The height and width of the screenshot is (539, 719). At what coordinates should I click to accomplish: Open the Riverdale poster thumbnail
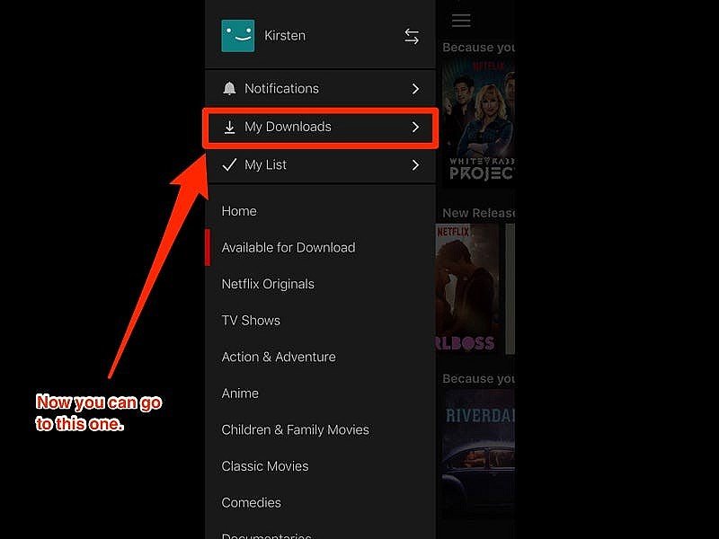point(478,454)
